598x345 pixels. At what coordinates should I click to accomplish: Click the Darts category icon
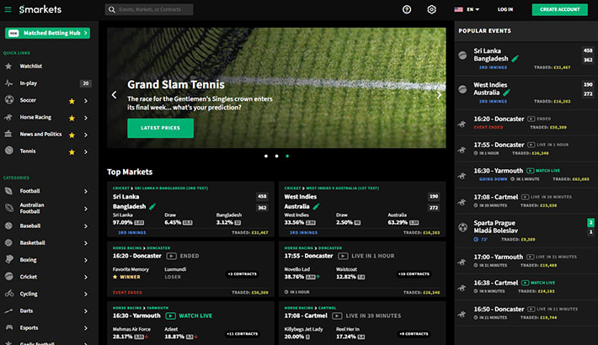[x=8, y=310]
